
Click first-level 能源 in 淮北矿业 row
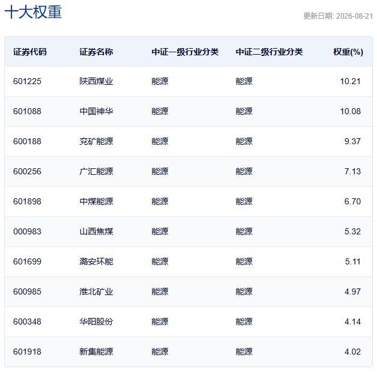click(160, 292)
